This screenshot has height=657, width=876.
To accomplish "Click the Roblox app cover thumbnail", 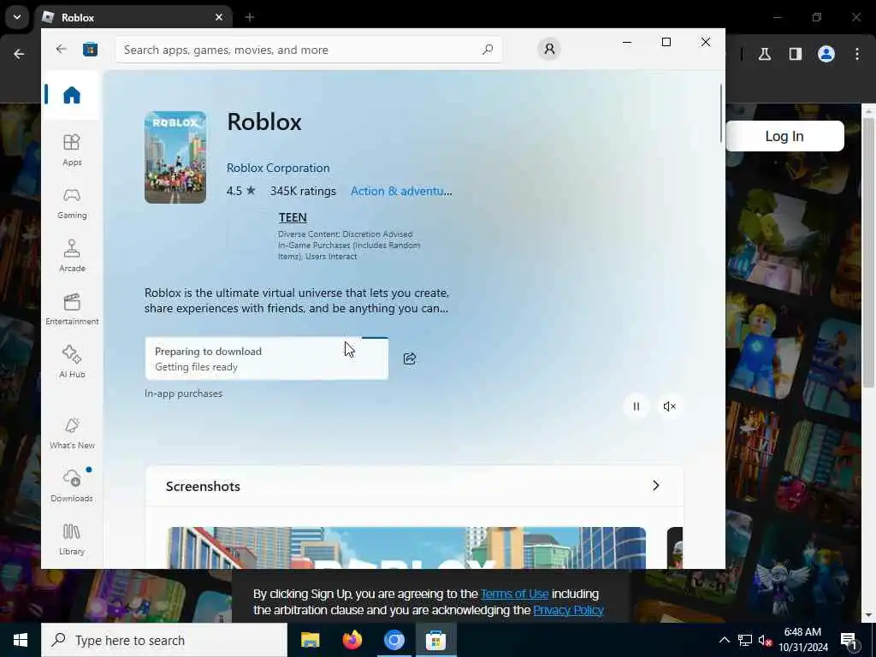I will [175, 157].
